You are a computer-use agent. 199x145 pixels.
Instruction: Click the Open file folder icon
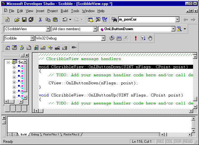pyautogui.click(x=17, y=20)
